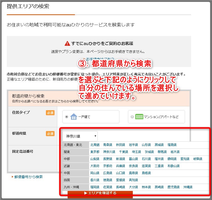
Task: Choose 山口県 in the 中国 row
Action: tap(120, 173)
